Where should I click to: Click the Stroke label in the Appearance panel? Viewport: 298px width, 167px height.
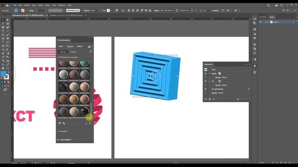coord(214,73)
